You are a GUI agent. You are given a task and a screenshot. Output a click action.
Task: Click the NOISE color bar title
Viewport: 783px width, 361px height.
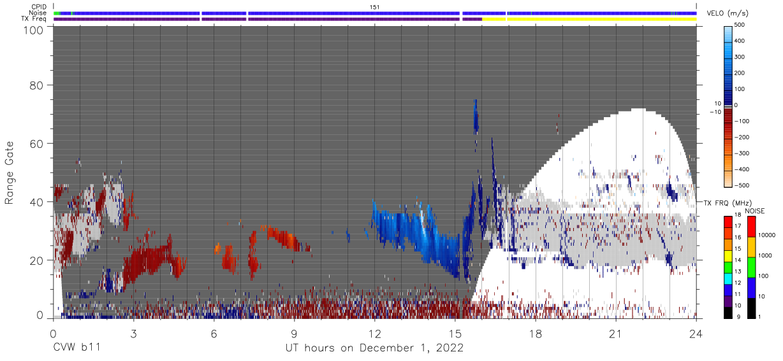click(754, 211)
